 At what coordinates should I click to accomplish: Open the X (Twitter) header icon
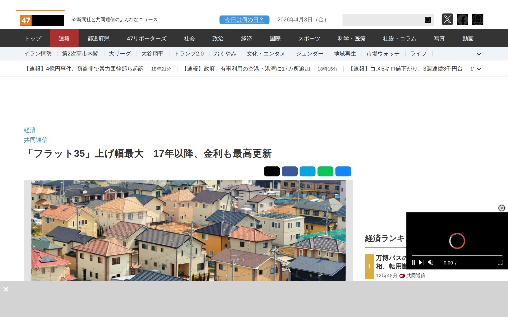(447, 20)
